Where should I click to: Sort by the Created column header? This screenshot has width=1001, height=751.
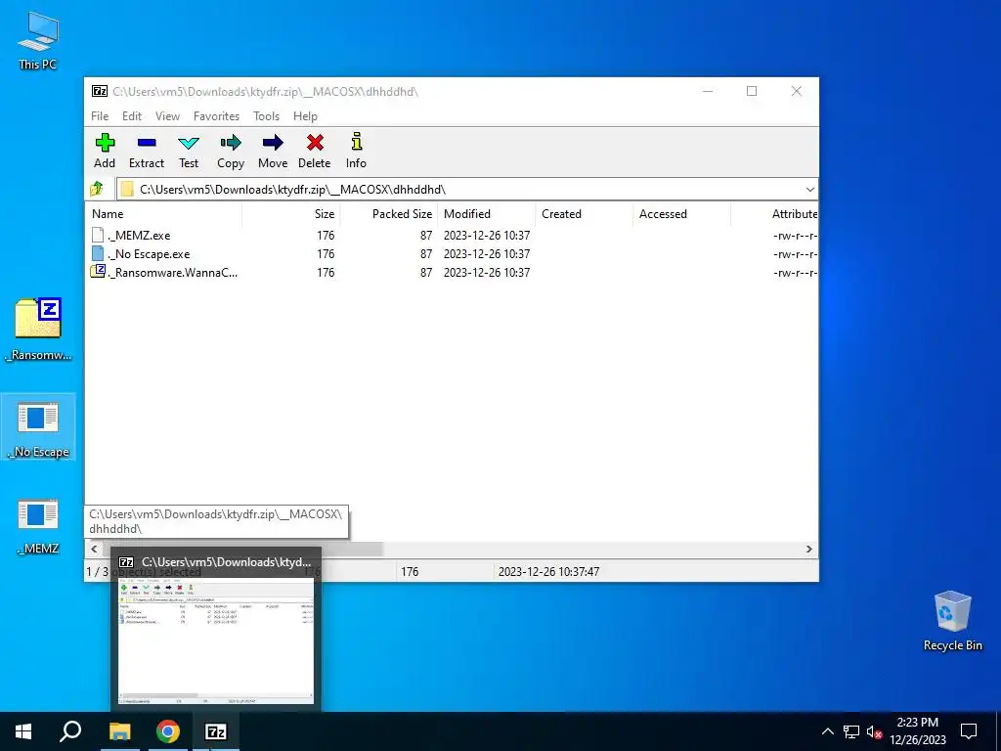pos(585,214)
